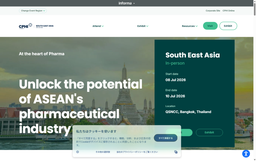The image size is (256, 161).
Task: Click the page vertical scrollbar thumb
Action: pyautogui.click(x=254, y=9)
